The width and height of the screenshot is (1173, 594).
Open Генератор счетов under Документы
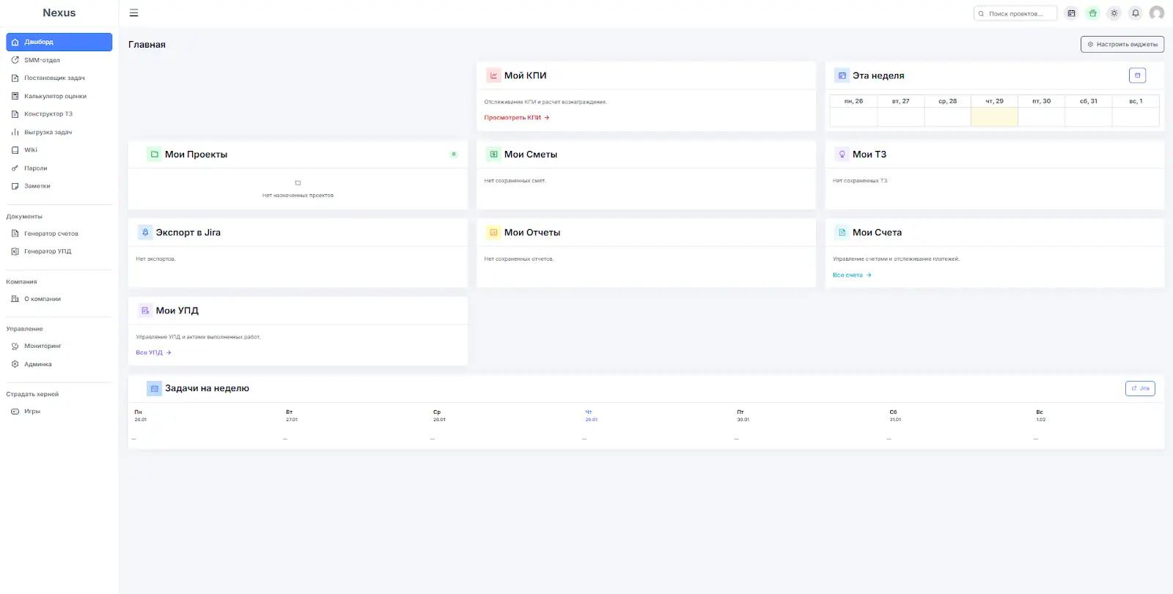[x=51, y=234]
